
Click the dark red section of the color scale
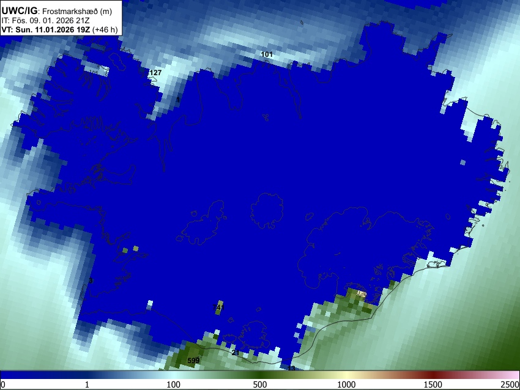pos(433,375)
